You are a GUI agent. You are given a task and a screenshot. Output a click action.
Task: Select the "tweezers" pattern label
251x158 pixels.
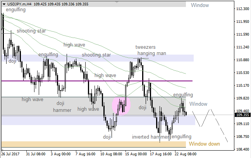pyautogui.click(x=145, y=47)
